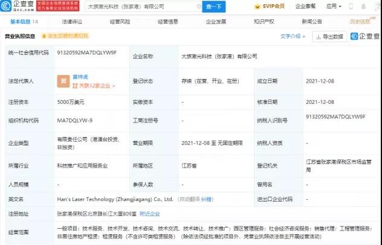Screen dimensions: 382x245
Task: Select the 有限责任公司 enterprise type value
Action: pyautogui.click(x=89, y=143)
